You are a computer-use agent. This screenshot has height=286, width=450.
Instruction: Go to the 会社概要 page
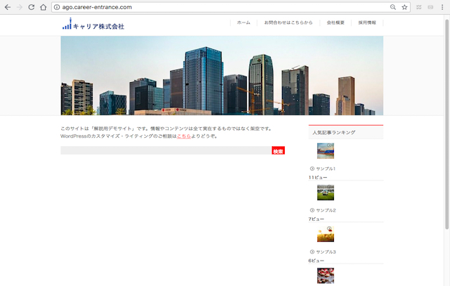click(335, 22)
